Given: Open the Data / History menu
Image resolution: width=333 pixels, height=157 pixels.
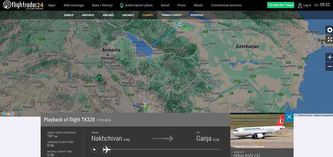Looking at the screenshot, I should [x=102, y=5].
